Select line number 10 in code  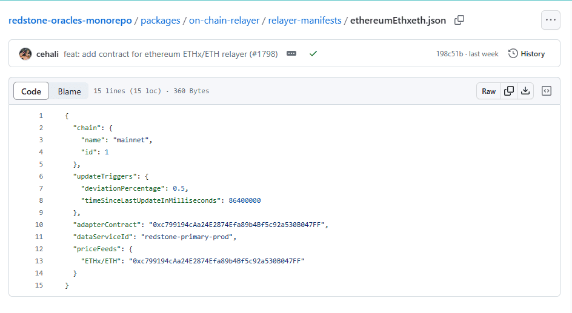(x=39, y=225)
